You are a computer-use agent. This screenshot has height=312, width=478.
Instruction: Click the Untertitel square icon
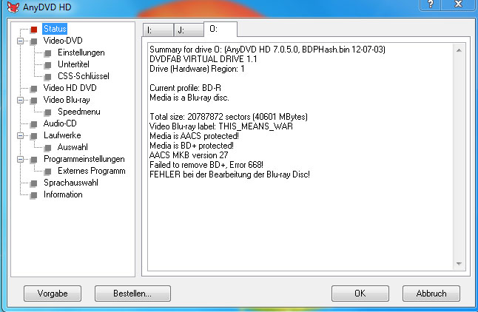(x=48, y=65)
